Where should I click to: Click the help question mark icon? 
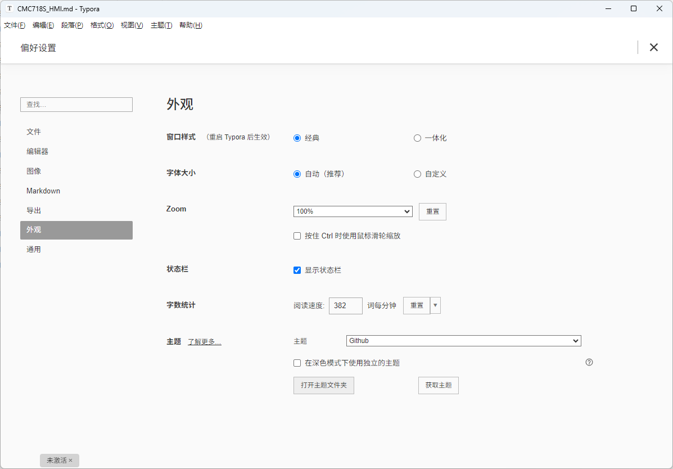(x=589, y=363)
